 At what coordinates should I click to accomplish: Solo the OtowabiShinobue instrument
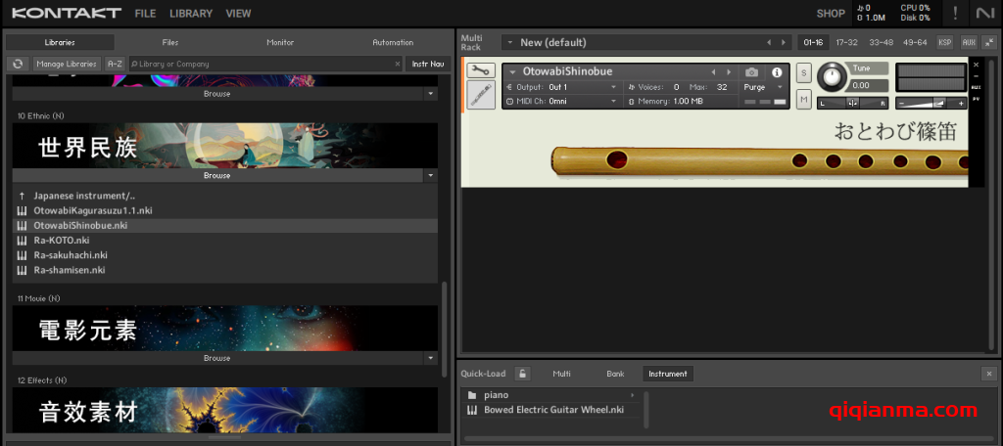pos(803,73)
